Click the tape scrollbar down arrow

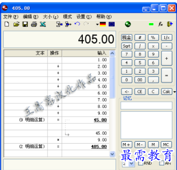pos(112,154)
